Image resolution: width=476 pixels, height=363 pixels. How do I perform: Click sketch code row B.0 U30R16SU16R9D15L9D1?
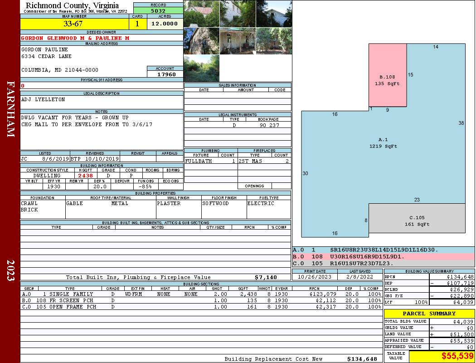(x=383, y=257)
